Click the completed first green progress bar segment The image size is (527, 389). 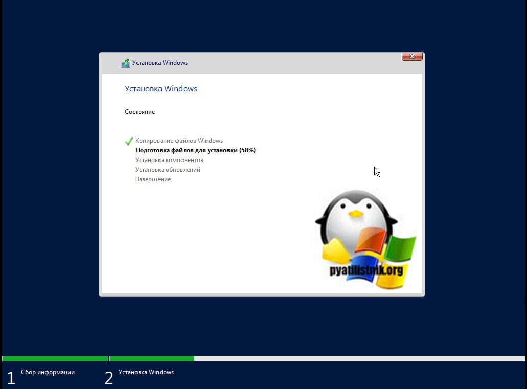coord(55,359)
